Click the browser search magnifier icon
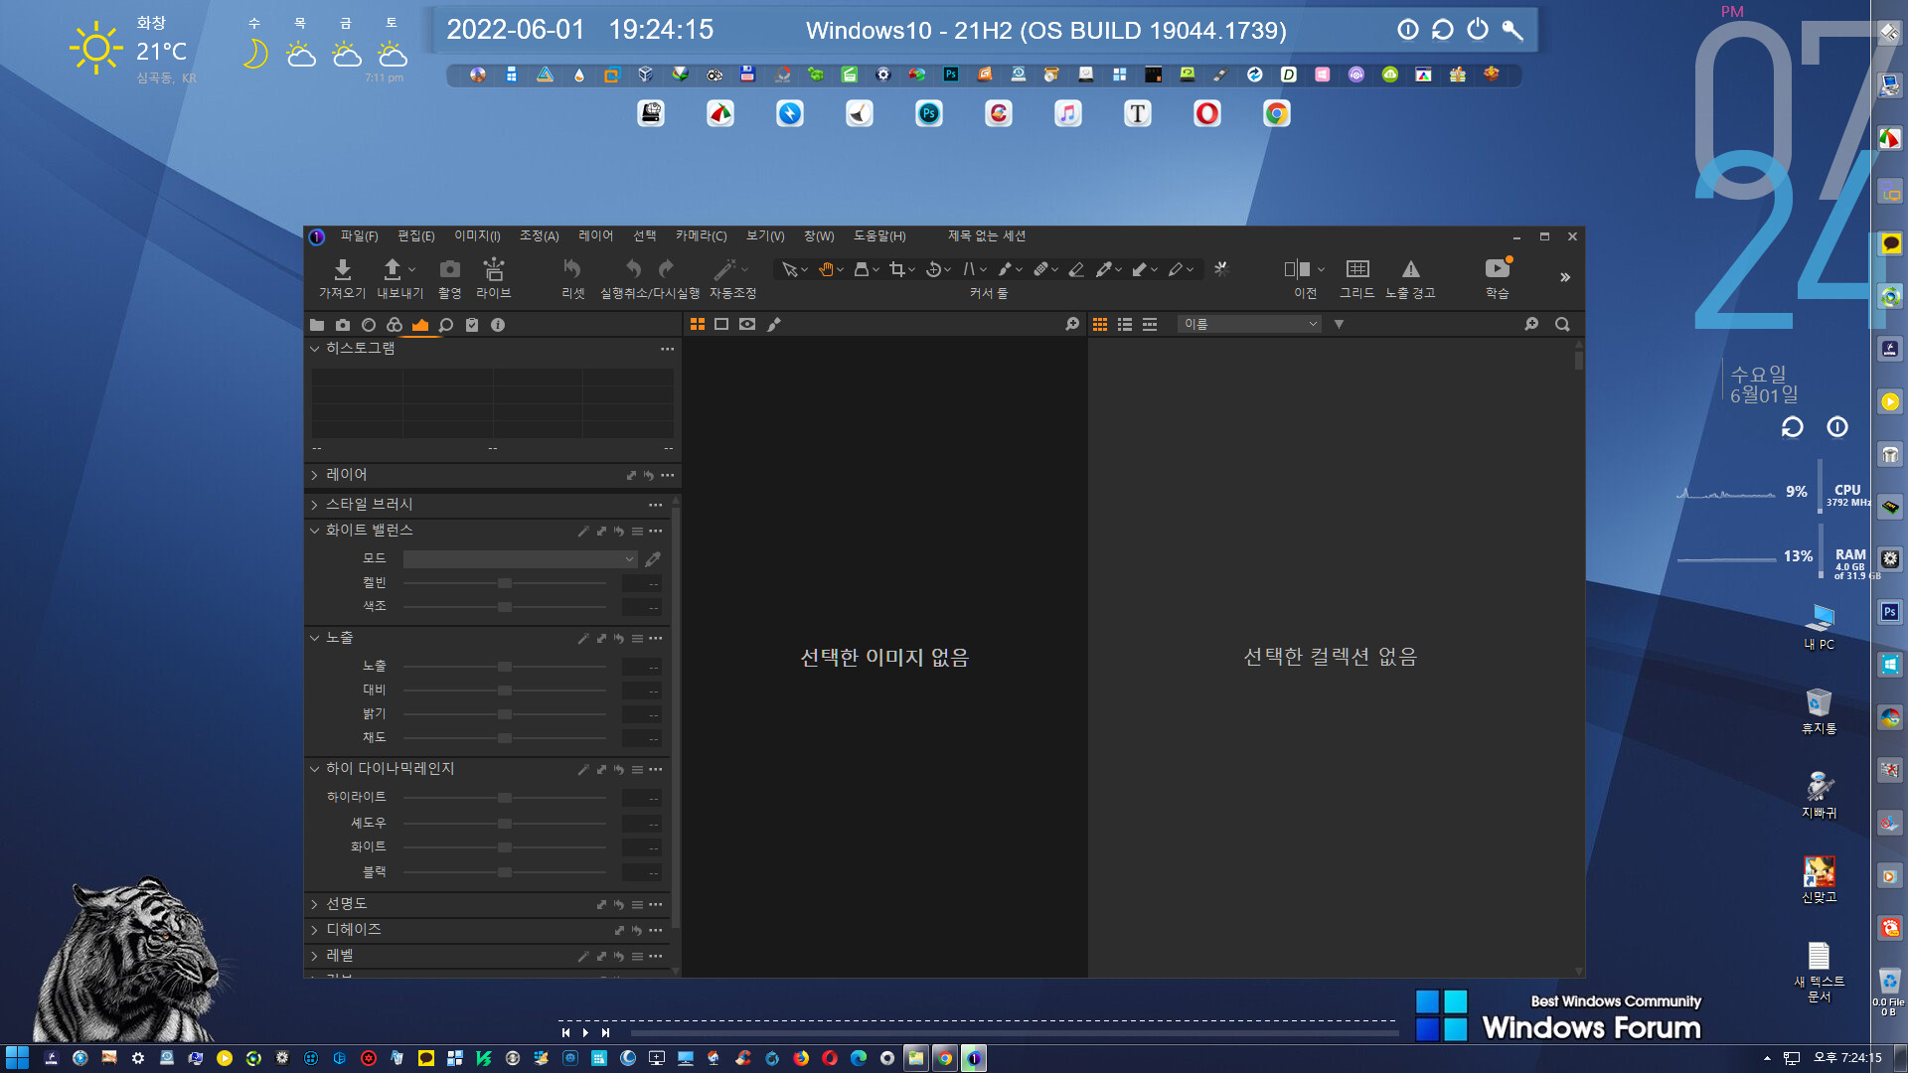Image resolution: width=1908 pixels, height=1073 pixels. [x=1562, y=324]
